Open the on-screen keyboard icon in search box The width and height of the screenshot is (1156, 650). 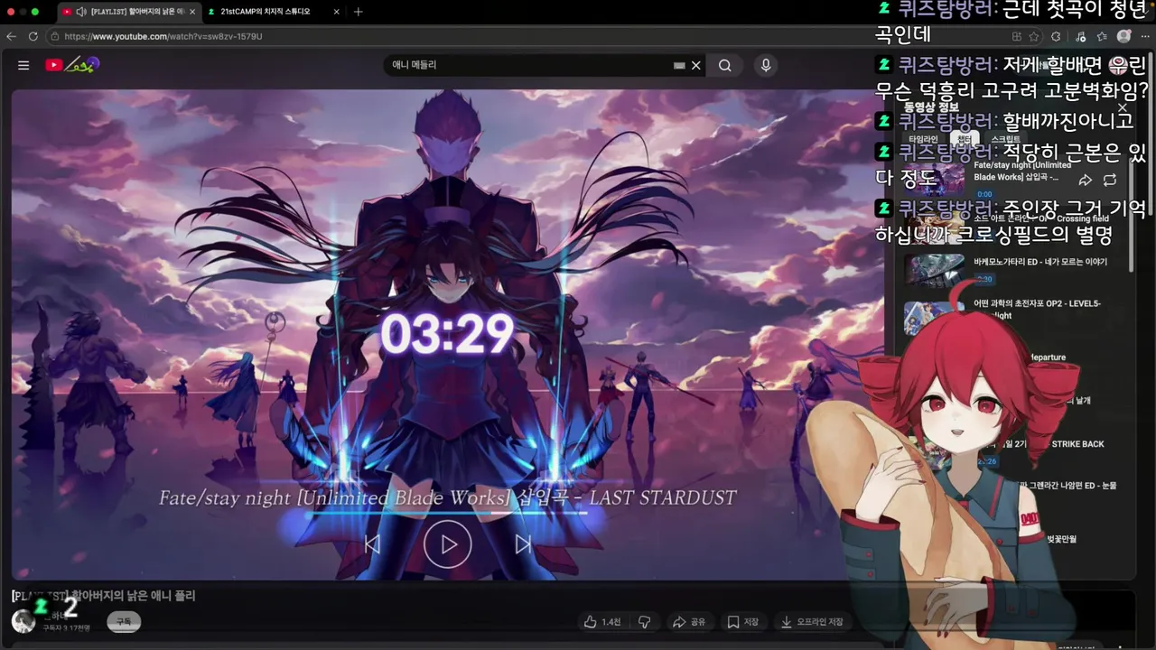(x=679, y=65)
